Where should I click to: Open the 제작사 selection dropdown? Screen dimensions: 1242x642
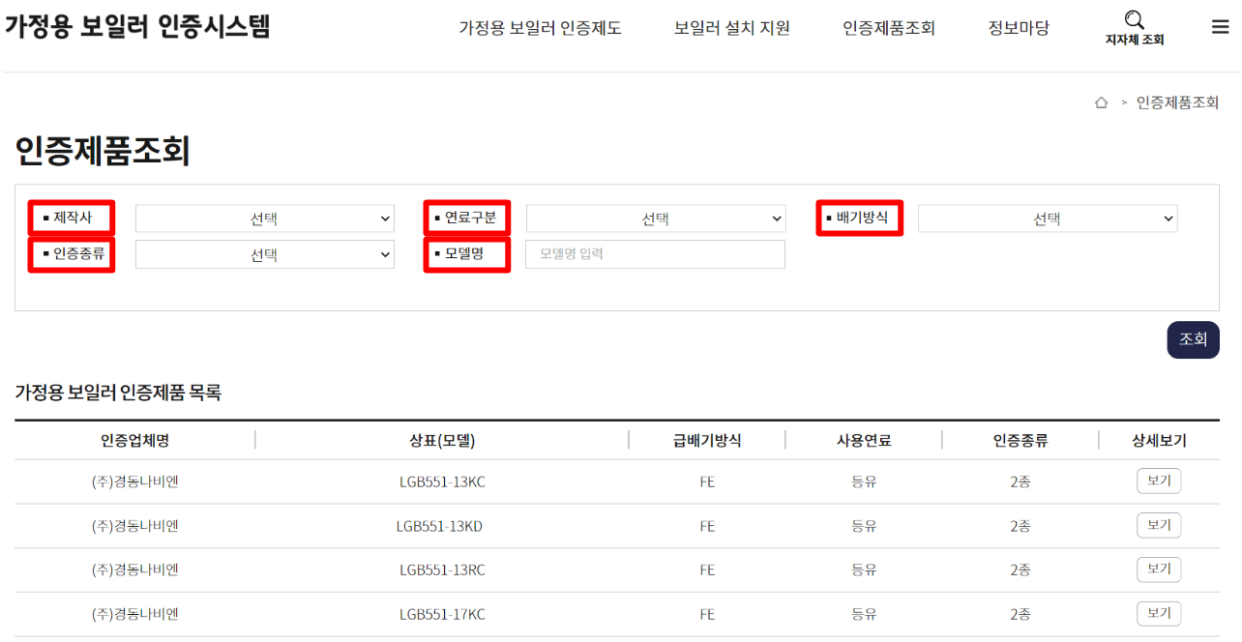pyautogui.click(x=264, y=218)
